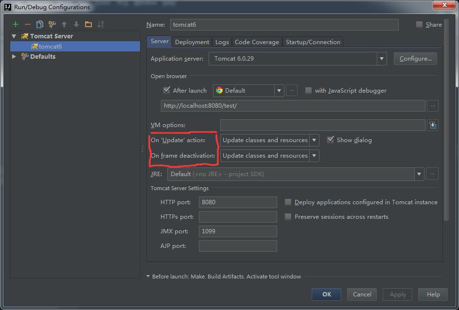459x310 pixels.
Task: Open On 'Update' action dropdown
Action: [x=314, y=140]
